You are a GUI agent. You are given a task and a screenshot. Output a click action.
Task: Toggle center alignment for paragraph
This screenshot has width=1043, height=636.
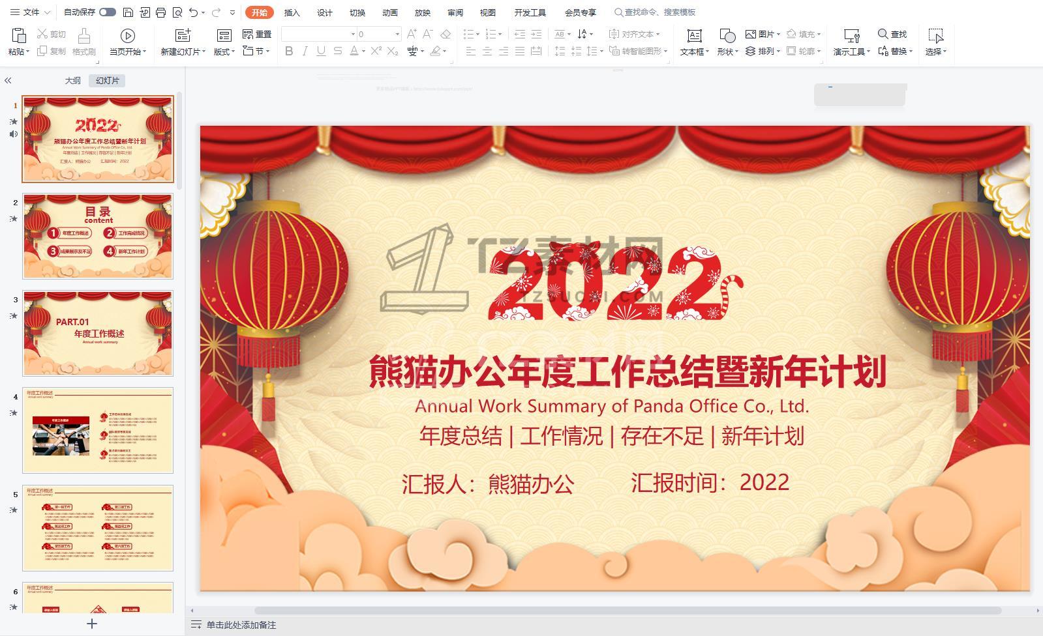click(487, 51)
